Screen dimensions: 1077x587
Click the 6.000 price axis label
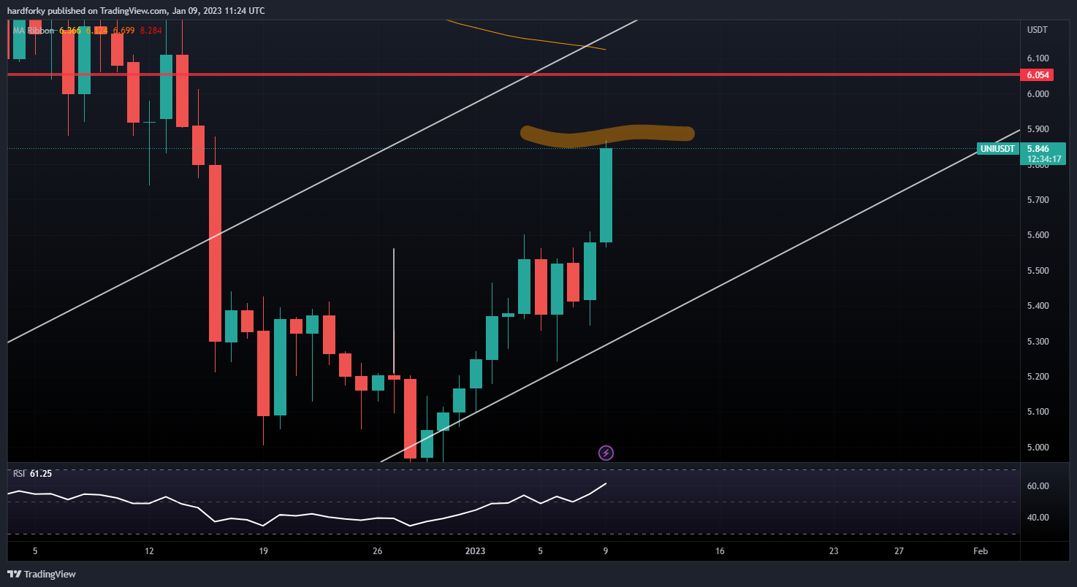click(x=1038, y=94)
